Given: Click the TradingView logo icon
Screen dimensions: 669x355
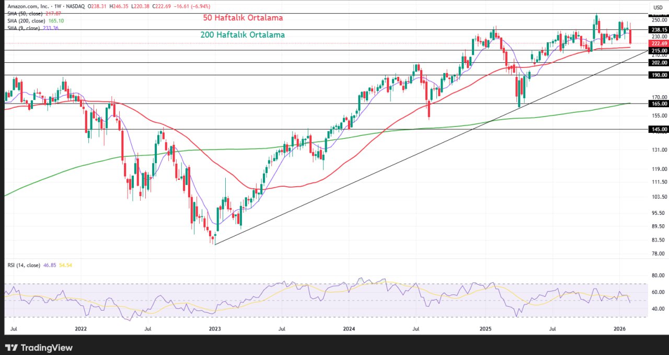Looking at the screenshot, I should 11,348.
